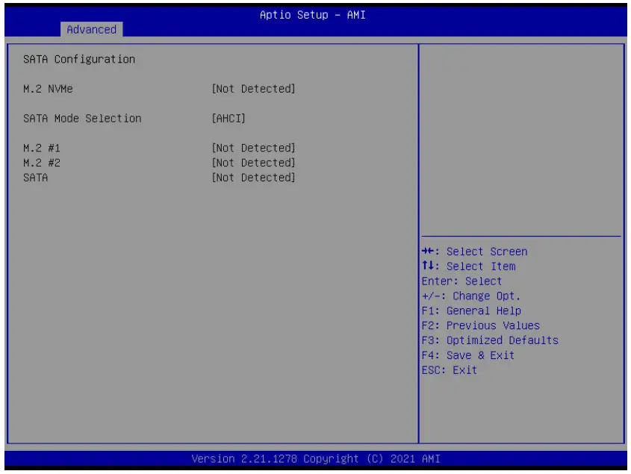The width and height of the screenshot is (631, 474).
Task: Click the F1: General Help line
Action: (x=472, y=311)
